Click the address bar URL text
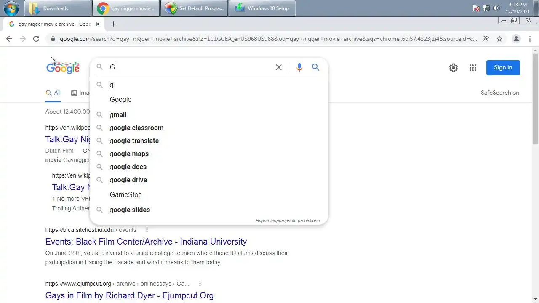This screenshot has height=303, width=539. coord(268,39)
